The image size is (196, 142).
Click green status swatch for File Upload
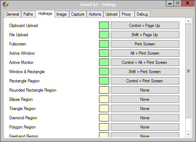point(104,35)
